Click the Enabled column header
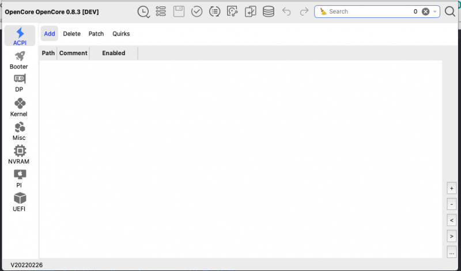The width and height of the screenshot is (461, 271). click(x=114, y=53)
